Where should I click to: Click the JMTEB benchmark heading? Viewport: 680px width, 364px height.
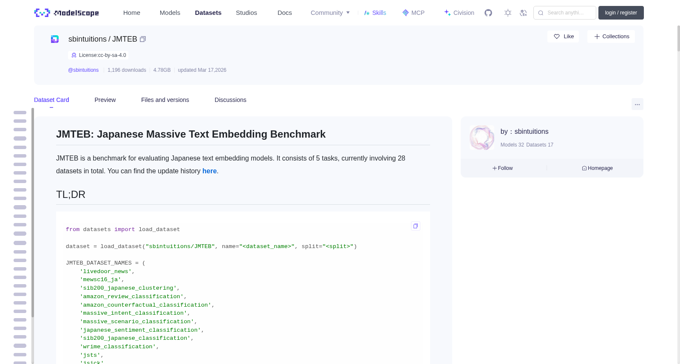tap(191, 134)
